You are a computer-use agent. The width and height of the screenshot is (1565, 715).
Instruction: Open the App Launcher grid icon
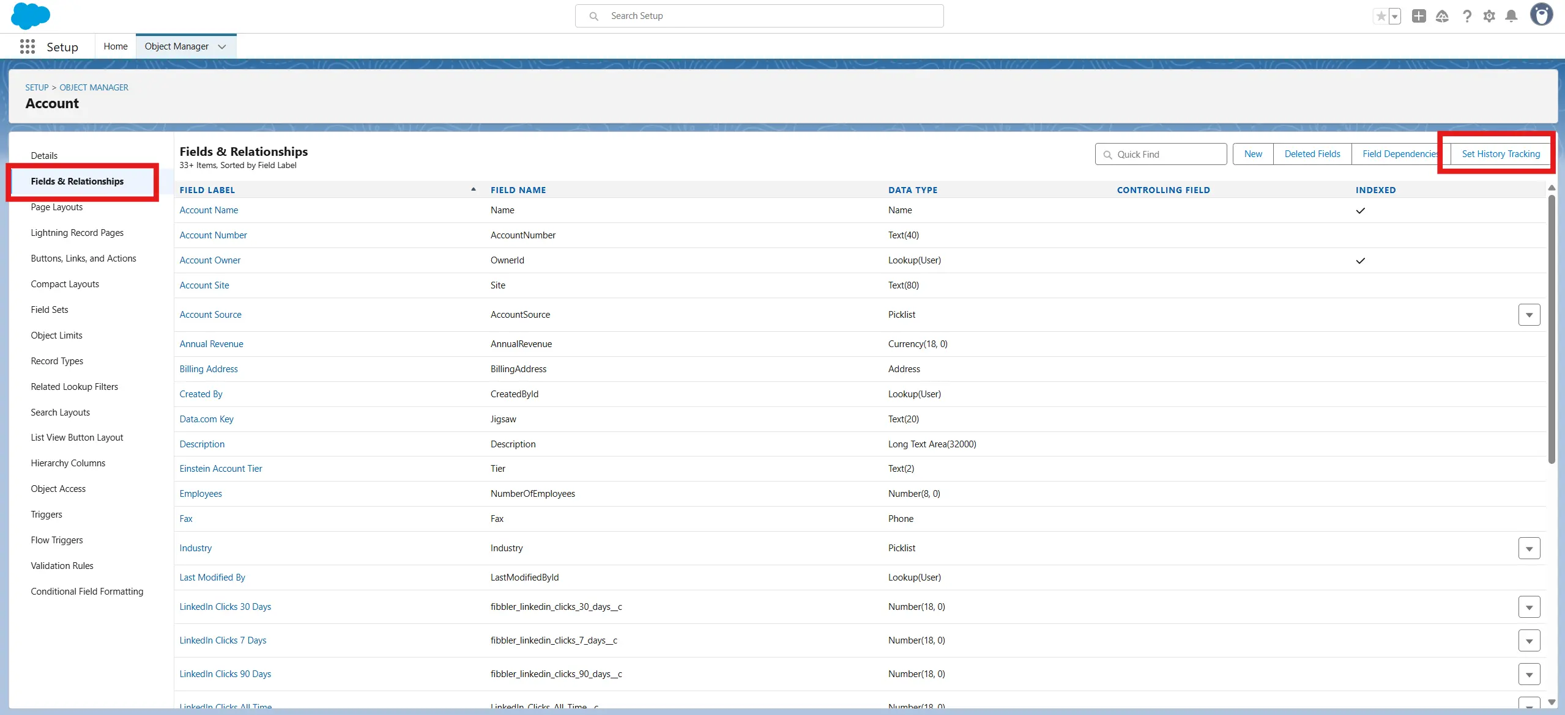pos(27,47)
